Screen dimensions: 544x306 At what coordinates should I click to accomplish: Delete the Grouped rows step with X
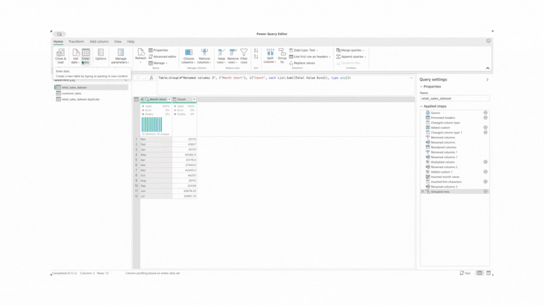coord(423,192)
